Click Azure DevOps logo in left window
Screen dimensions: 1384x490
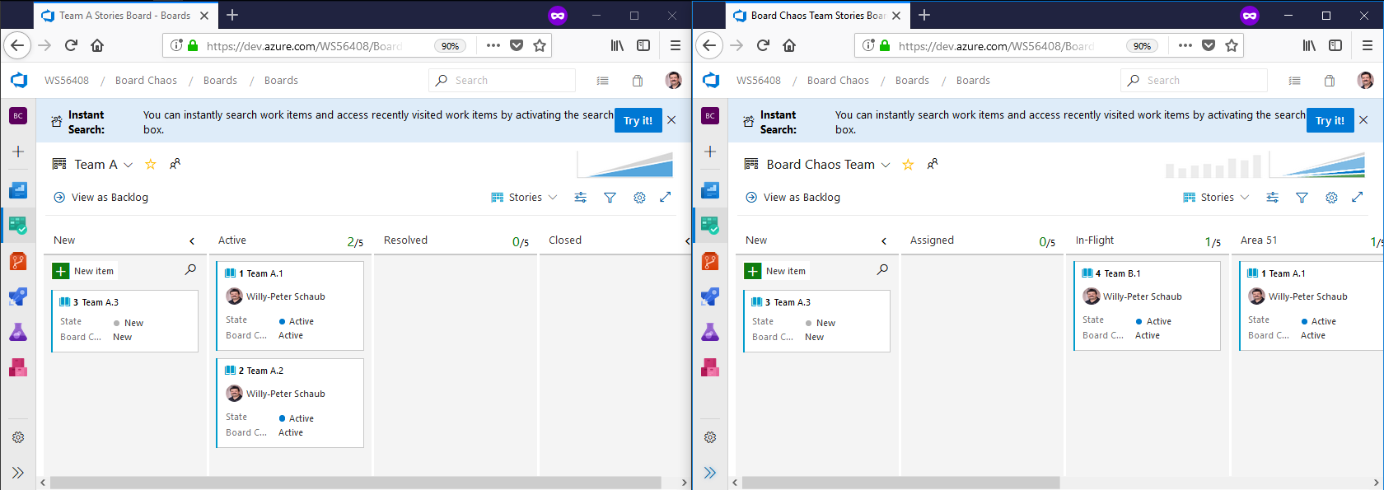(18, 80)
